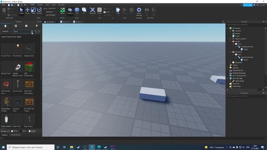Insert the E to Pick Up Tools model
The height and width of the screenshot is (150, 267).
tap(29, 105)
